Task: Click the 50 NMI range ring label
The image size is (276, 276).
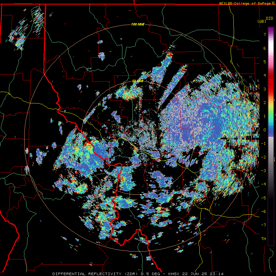Action: (x=138, y=81)
